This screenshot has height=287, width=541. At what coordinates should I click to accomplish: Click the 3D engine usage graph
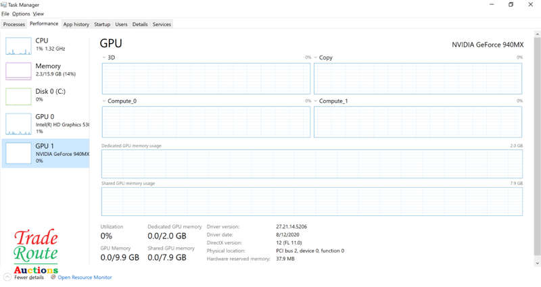coord(206,78)
